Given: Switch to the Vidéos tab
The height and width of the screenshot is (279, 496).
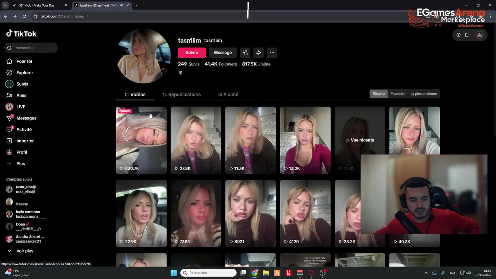Looking at the screenshot, I should 135,95.
